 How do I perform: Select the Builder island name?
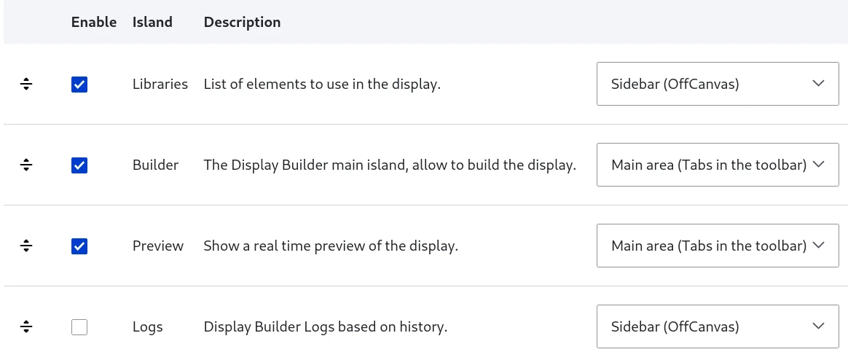point(155,165)
